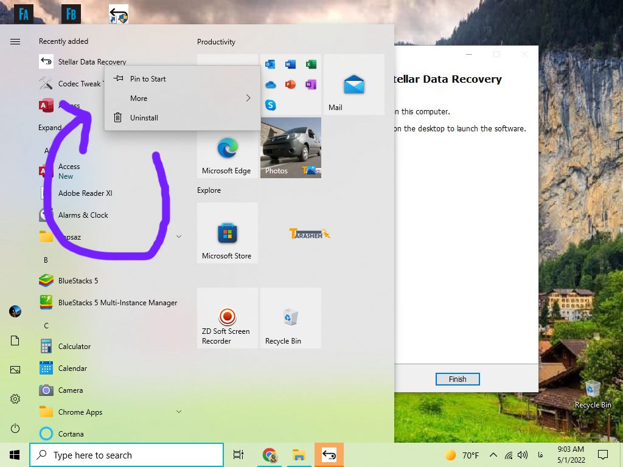
Task: Open the Recycle Bin tile in Start
Action: [291, 317]
